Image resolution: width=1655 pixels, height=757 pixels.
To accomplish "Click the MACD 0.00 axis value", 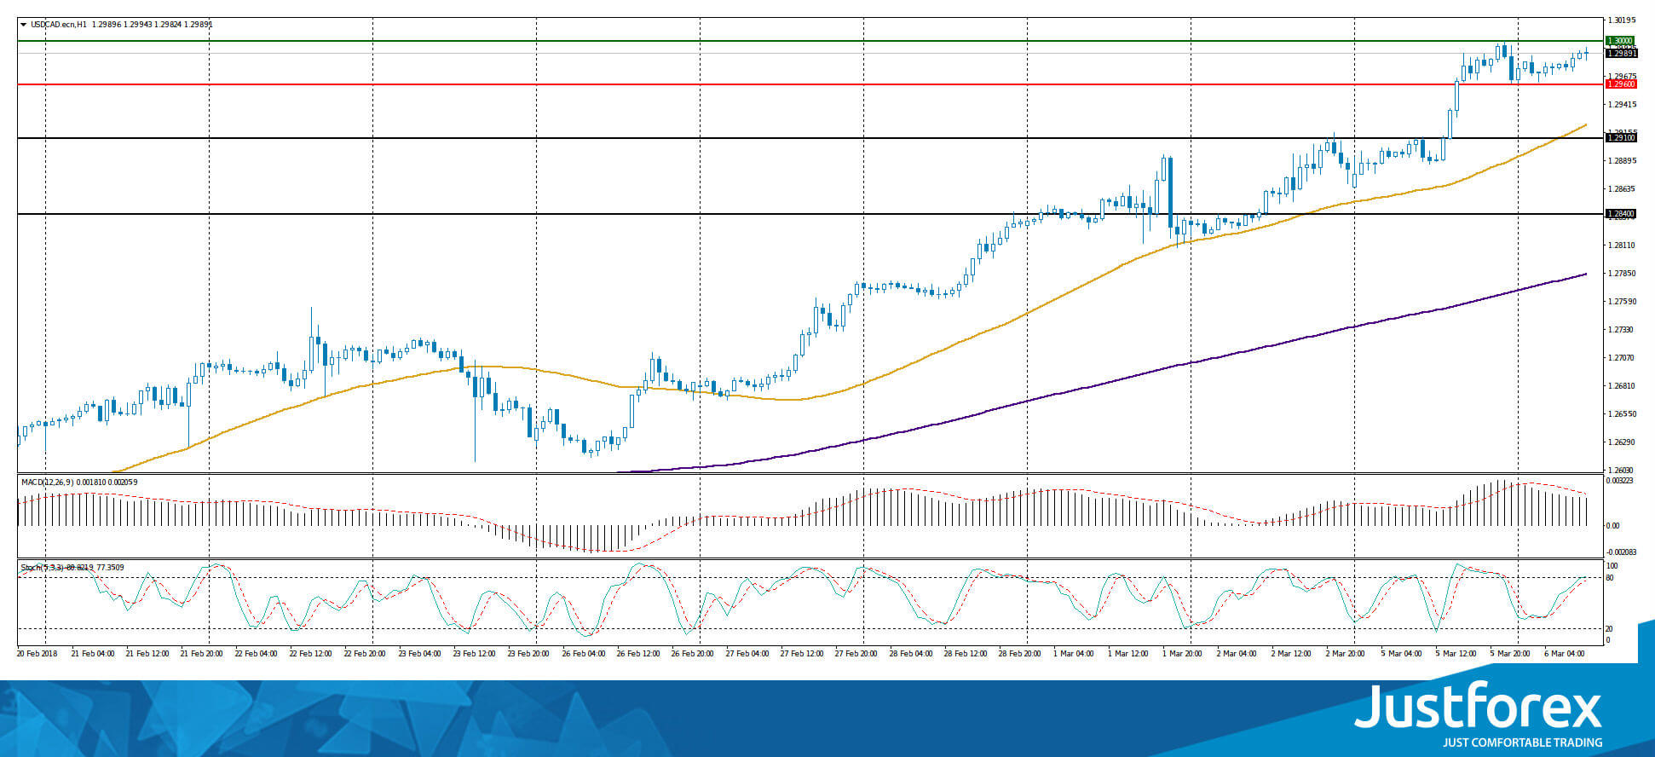I will coord(1612,526).
